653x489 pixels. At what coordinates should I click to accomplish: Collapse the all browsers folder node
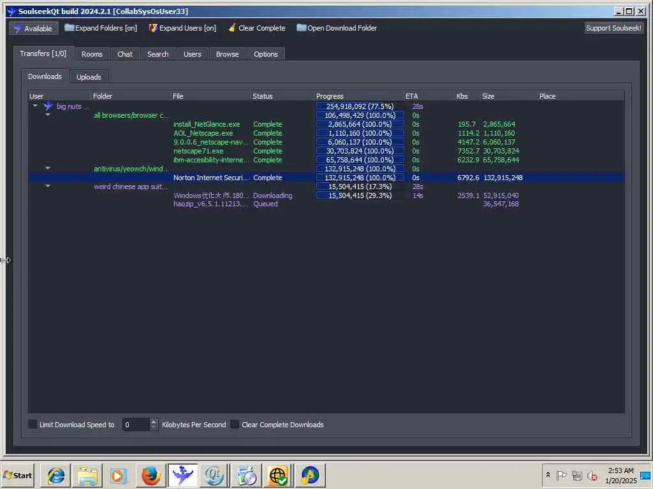48,115
